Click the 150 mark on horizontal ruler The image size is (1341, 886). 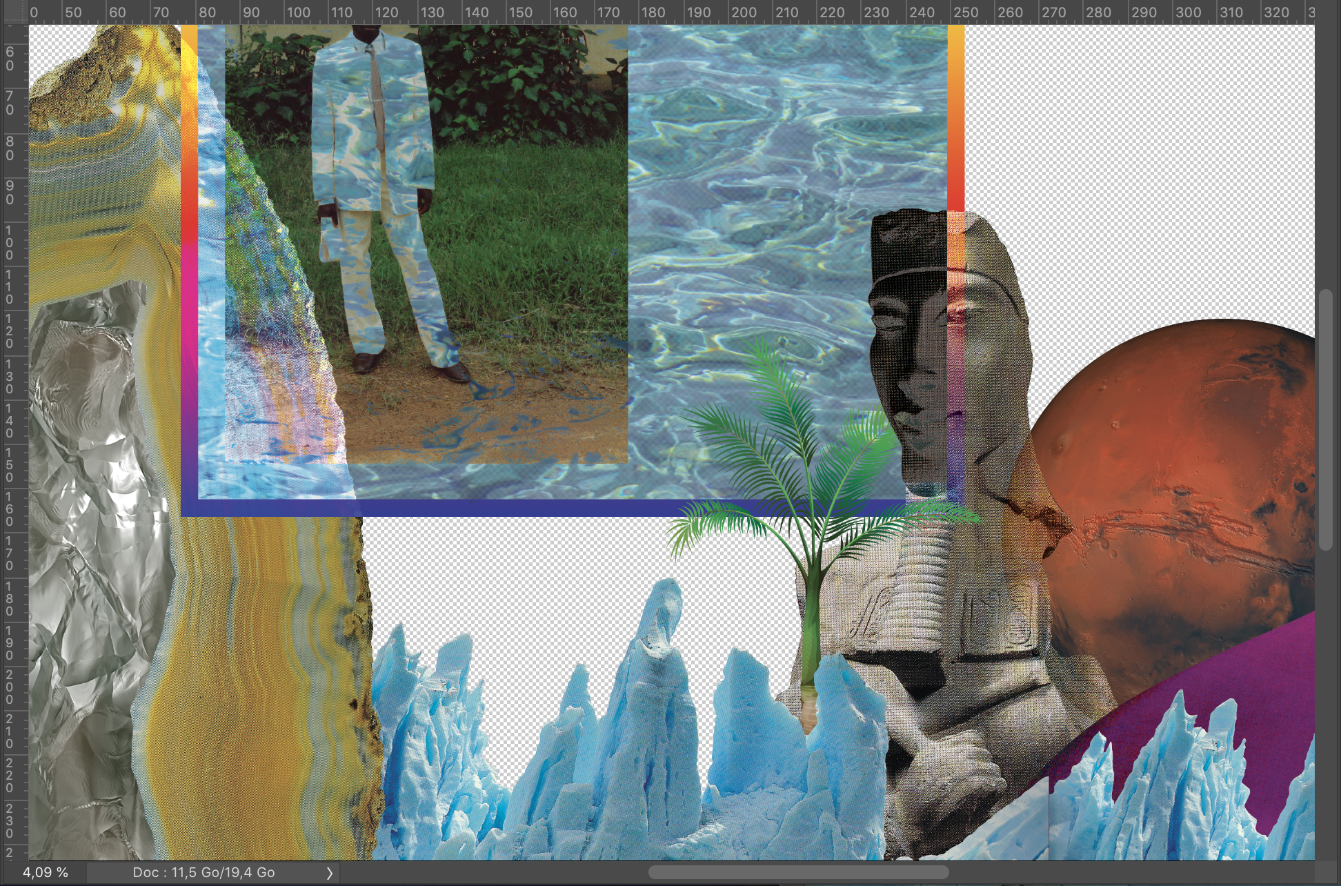(x=519, y=12)
